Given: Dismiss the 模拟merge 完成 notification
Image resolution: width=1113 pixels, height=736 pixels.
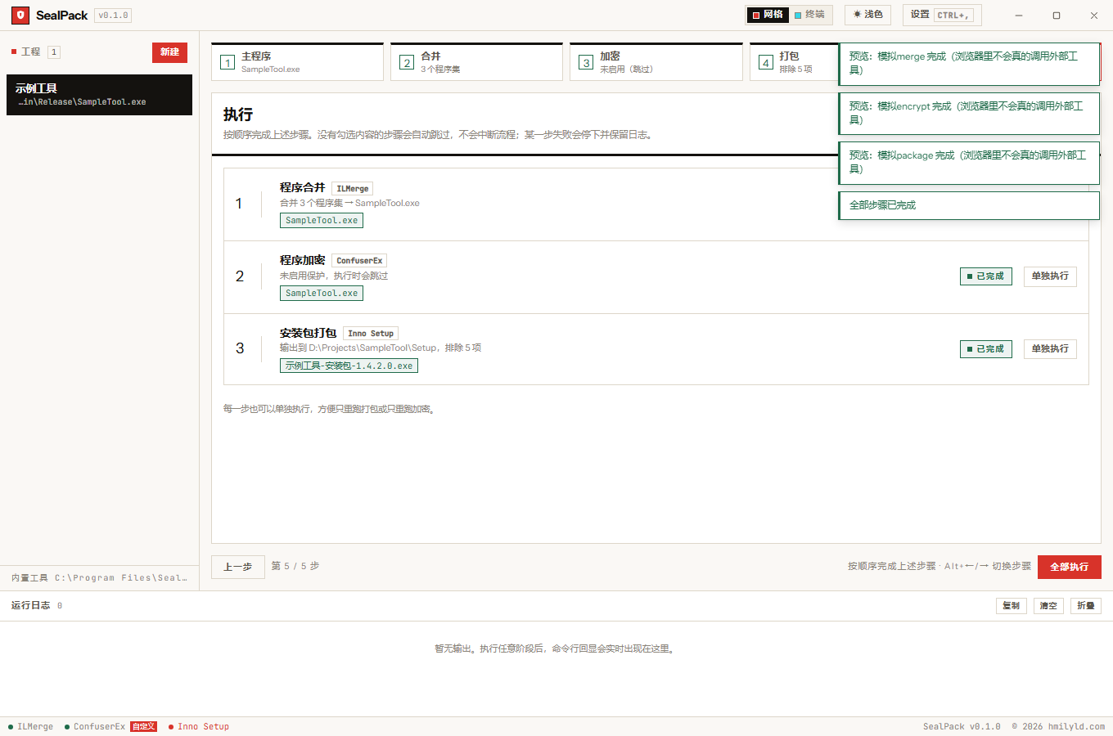Looking at the screenshot, I should tap(969, 64).
